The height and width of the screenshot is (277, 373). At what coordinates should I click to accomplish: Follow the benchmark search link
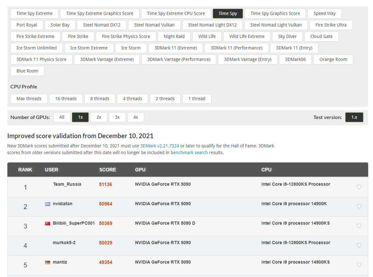click(189, 152)
